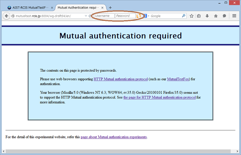Image resolution: width=241 pixels, height=155 pixels.
Task: Open the page for HTTP Mutual authentication protocol link
Action: (x=159, y=97)
